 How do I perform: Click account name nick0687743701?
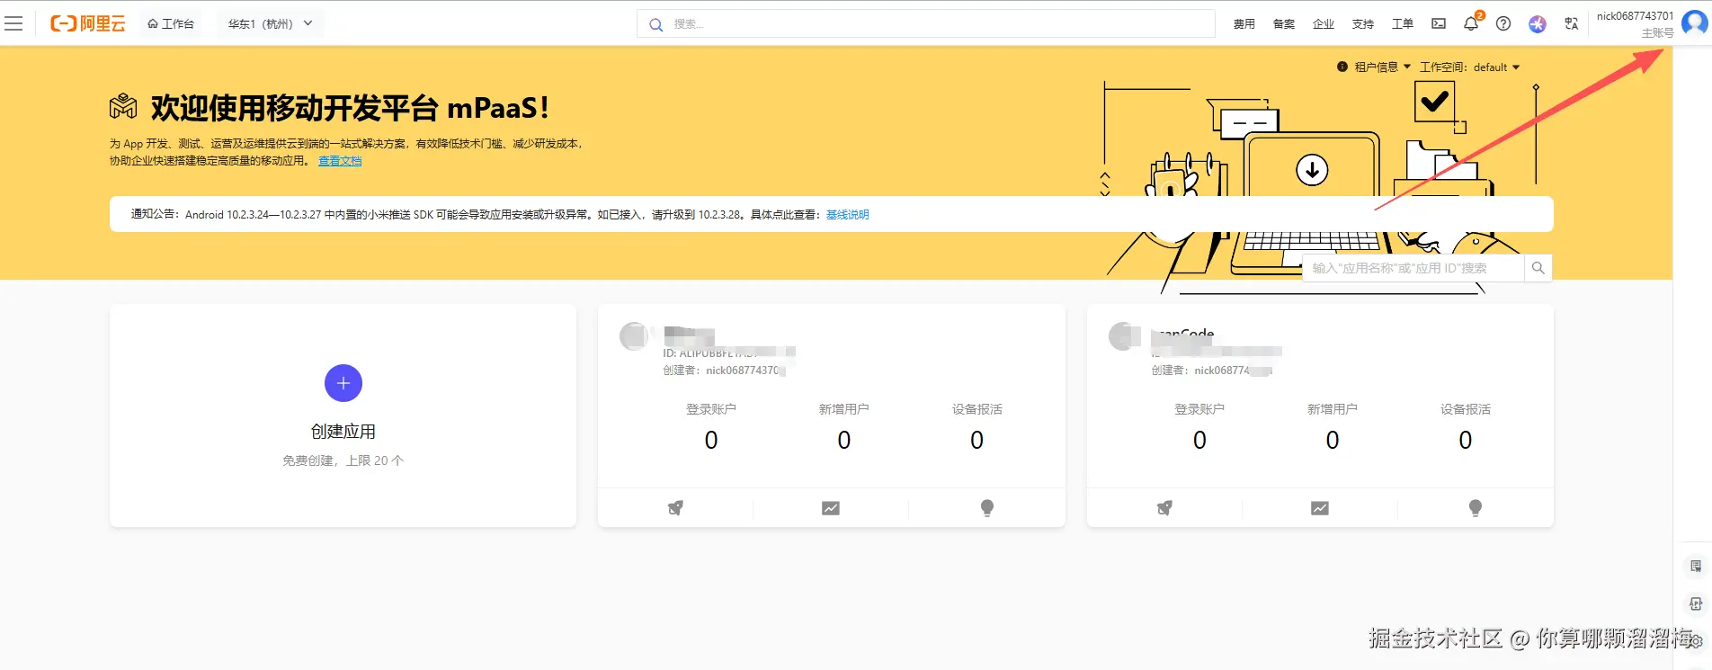(1635, 16)
